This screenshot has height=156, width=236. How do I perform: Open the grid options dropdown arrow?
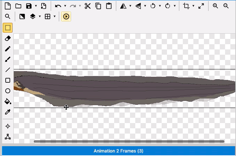55,16
